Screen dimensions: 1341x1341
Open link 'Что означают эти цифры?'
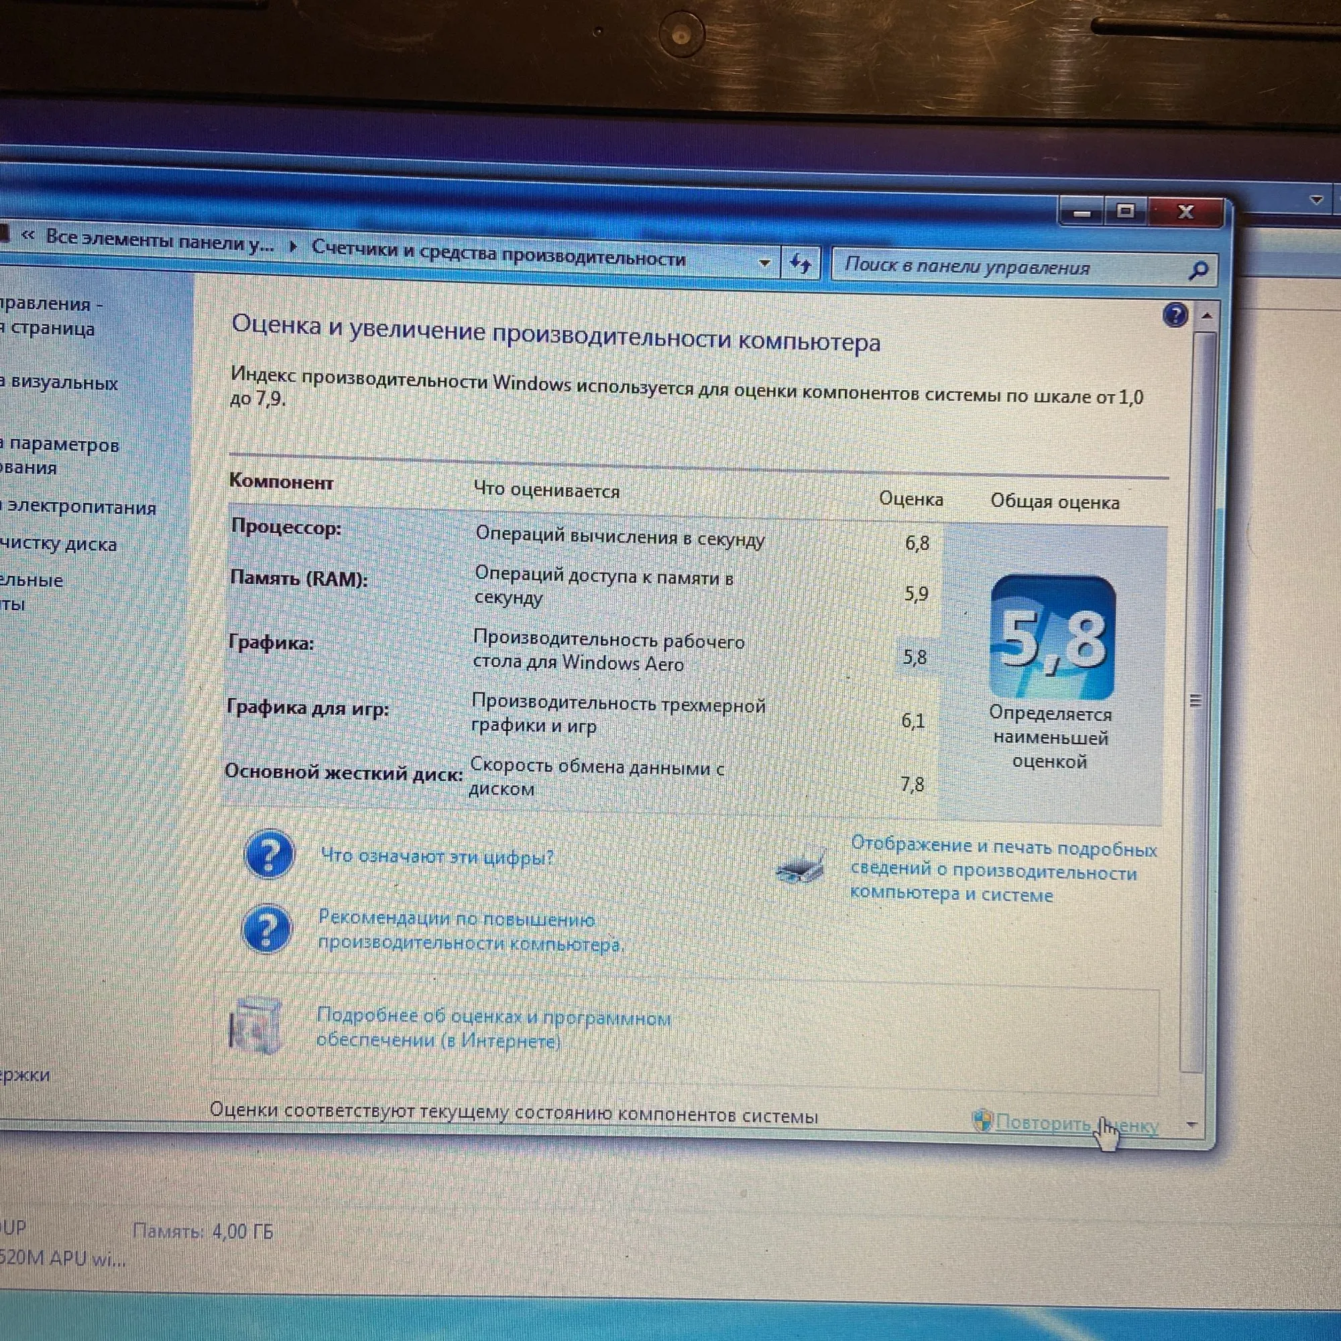pyautogui.click(x=436, y=856)
